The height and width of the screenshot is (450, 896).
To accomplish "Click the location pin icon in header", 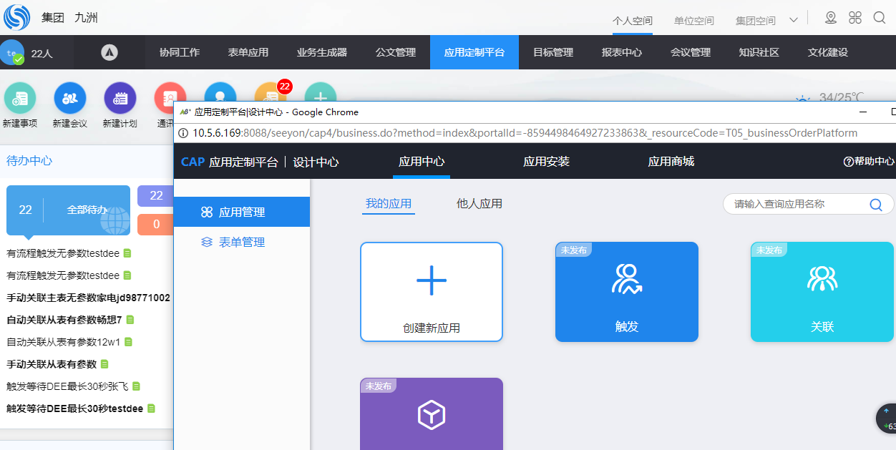I will tap(831, 18).
